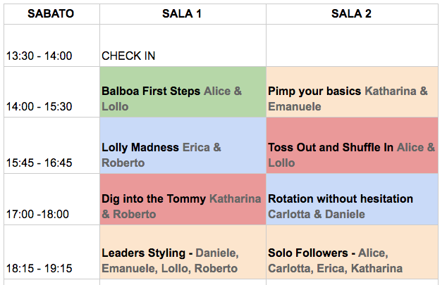Select the Solo Followers cell

click(x=352, y=252)
